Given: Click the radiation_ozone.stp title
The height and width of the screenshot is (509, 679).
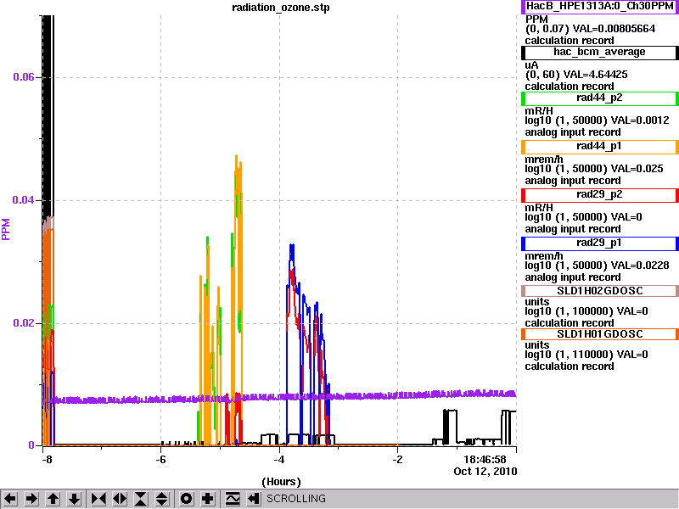Looking at the screenshot, I should pos(281,8).
